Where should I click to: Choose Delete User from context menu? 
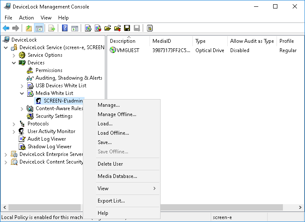point(110,164)
